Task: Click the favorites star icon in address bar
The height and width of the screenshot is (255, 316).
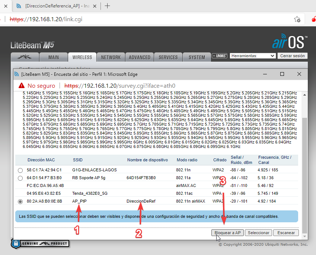Action: 297,19
